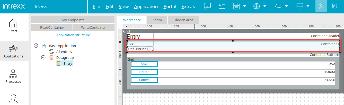
Task: Open the dropdown arrow beside save icon
Action: [x=245, y=6]
